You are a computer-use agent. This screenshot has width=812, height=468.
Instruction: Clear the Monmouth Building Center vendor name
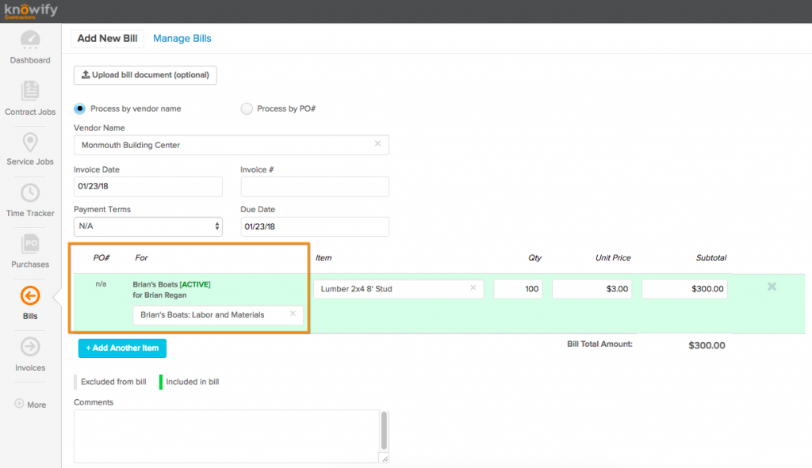(x=378, y=145)
